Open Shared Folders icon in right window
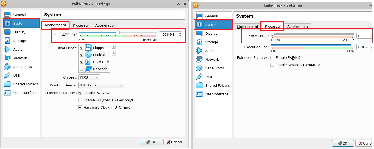This screenshot has height=149, width=374. (x=200, y=85)
